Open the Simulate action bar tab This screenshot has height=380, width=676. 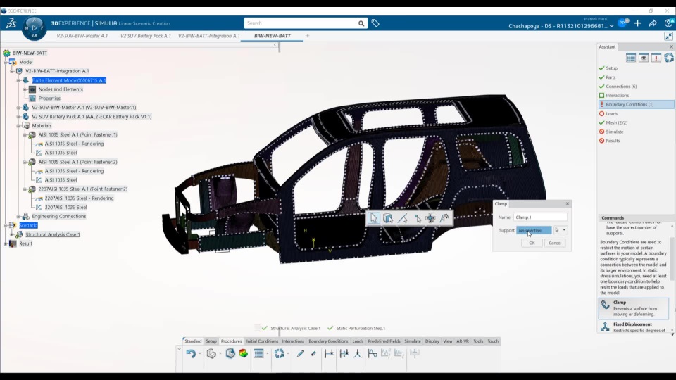point(412,341)
